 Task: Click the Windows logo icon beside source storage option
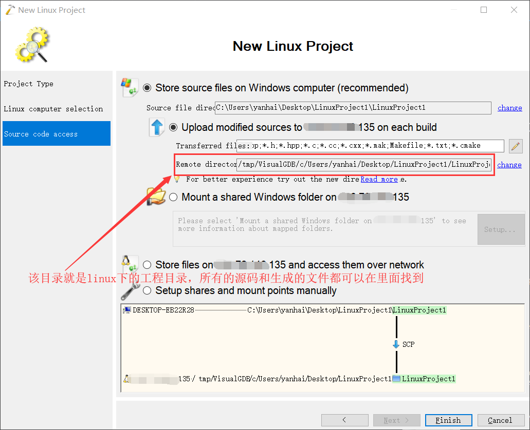pos(130,87)
